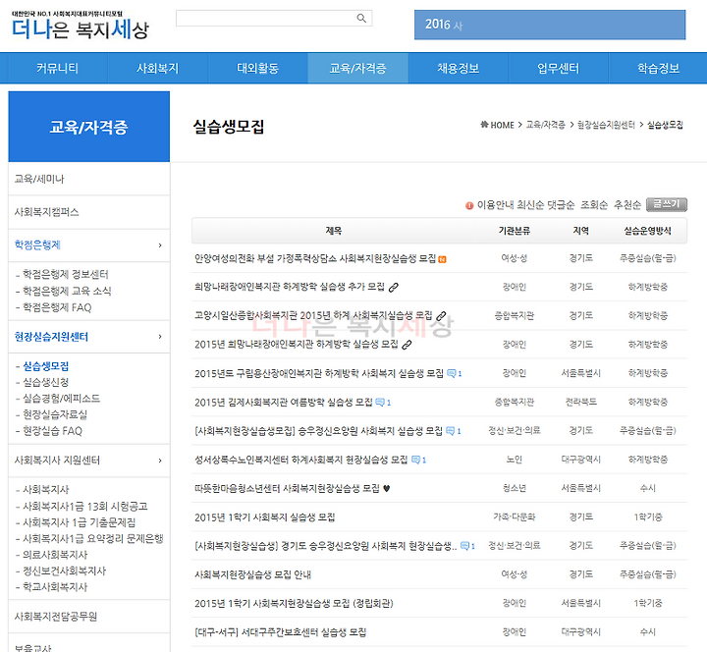Click attachment icon on 고양시일산종합사회복지관 post

tap(441, 316)
